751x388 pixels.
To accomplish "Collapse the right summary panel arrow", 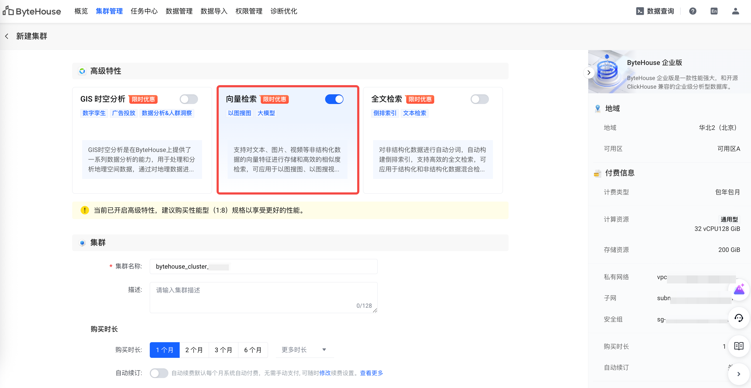I will (589, 72).
